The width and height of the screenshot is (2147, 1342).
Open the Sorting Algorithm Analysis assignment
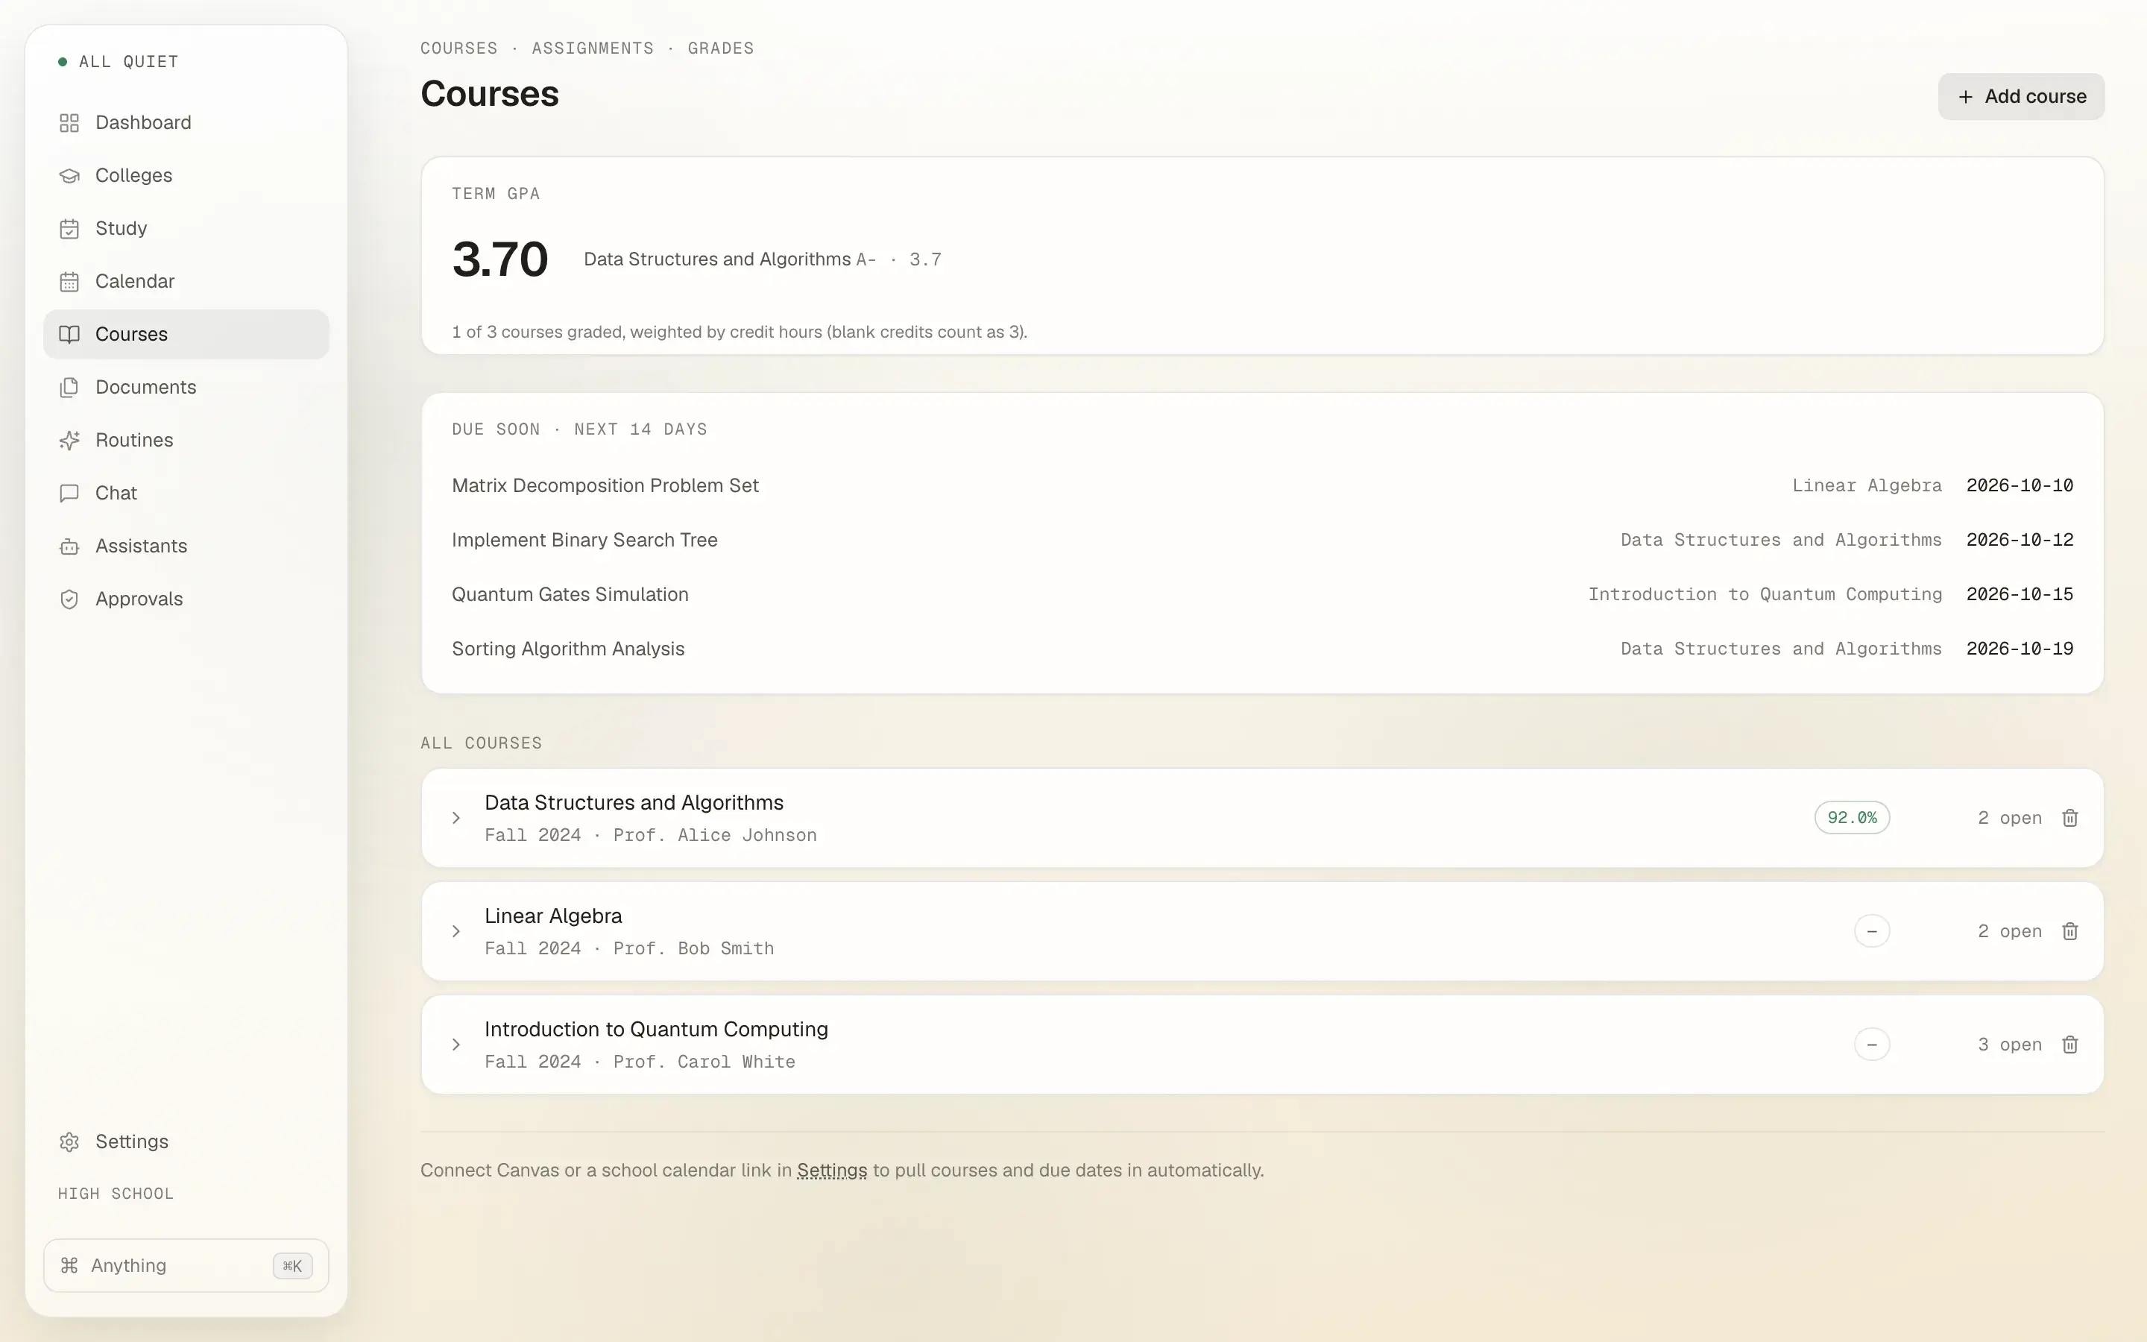pos(568,649)
